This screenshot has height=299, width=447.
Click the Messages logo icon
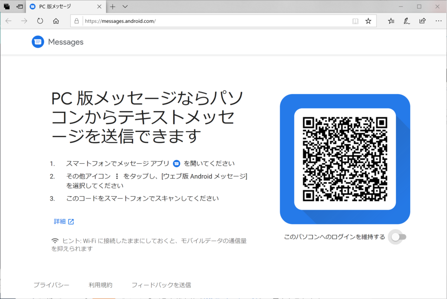[38, 42]
